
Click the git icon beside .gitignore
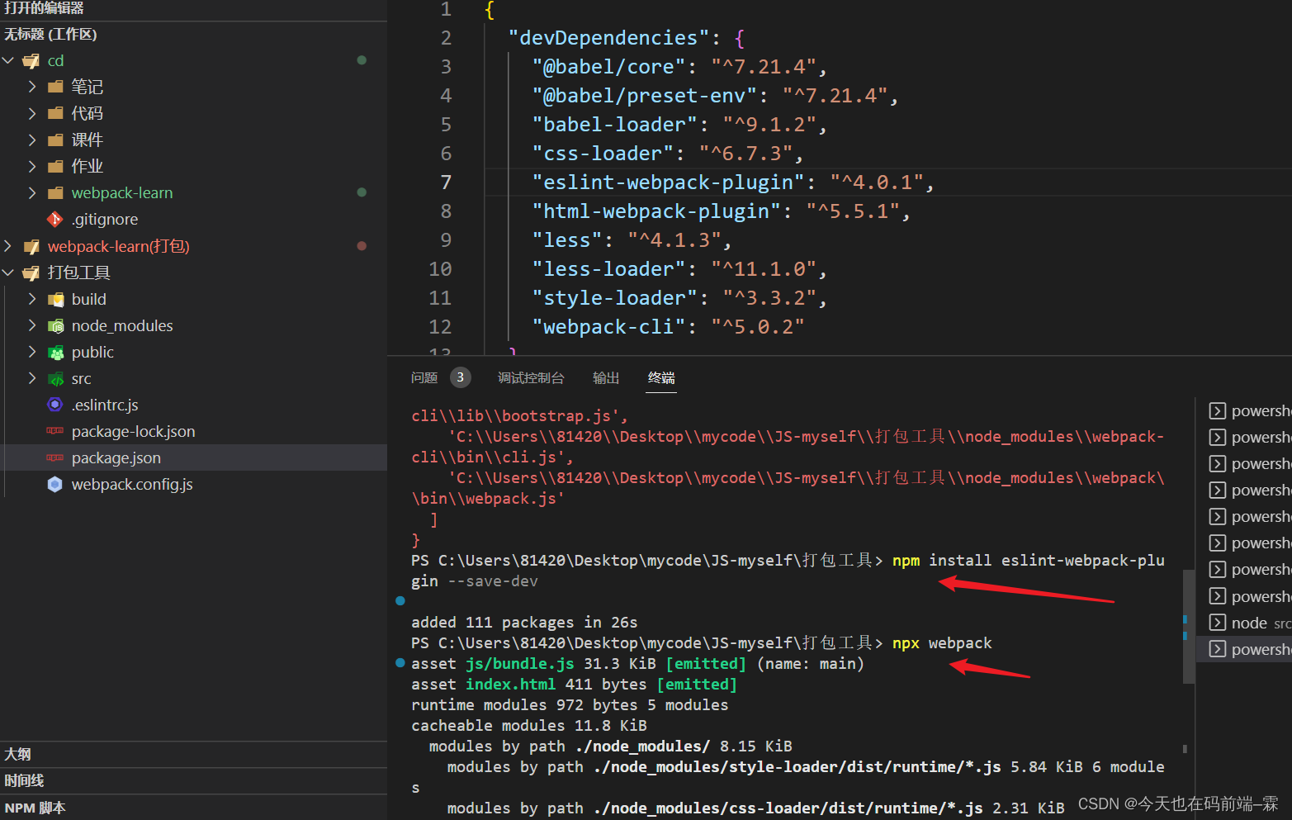point(54,219)
